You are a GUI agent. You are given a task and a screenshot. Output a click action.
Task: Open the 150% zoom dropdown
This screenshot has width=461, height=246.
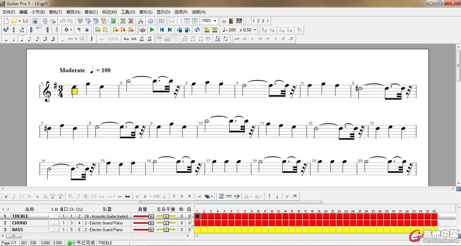click(215, 21)
